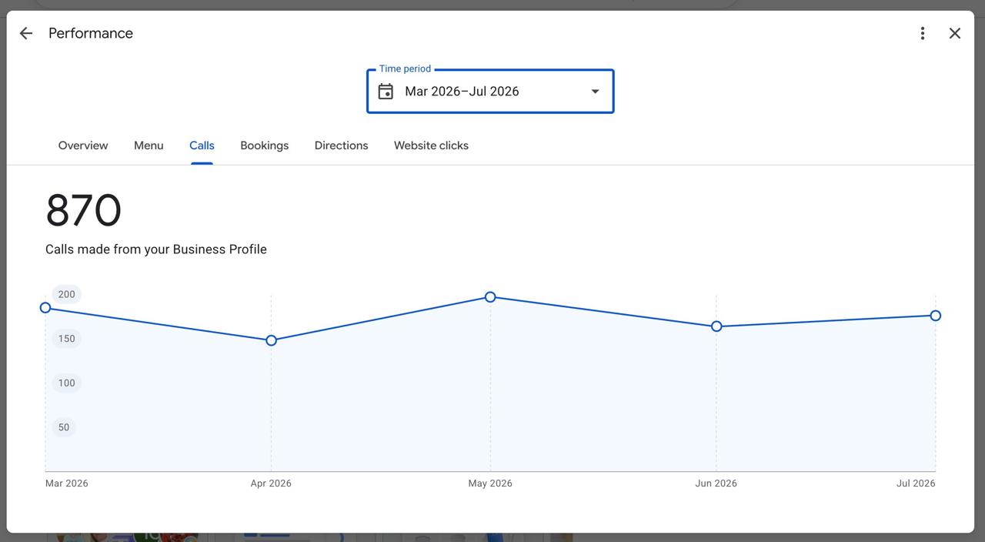985x542 pixels.
Task: Click the 'May 2026' x-axis label
Action: (490, 483)
